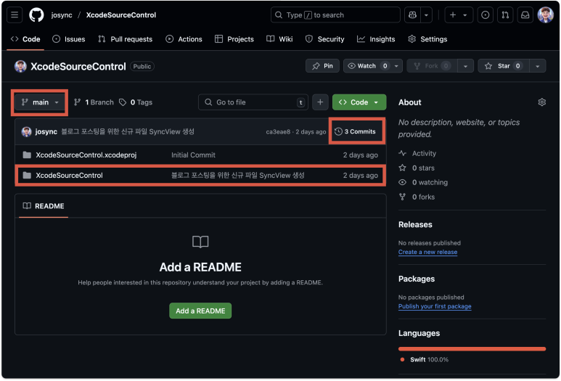Open the green Code dropdown
The image size is (561, 381).
pos(359,102)
